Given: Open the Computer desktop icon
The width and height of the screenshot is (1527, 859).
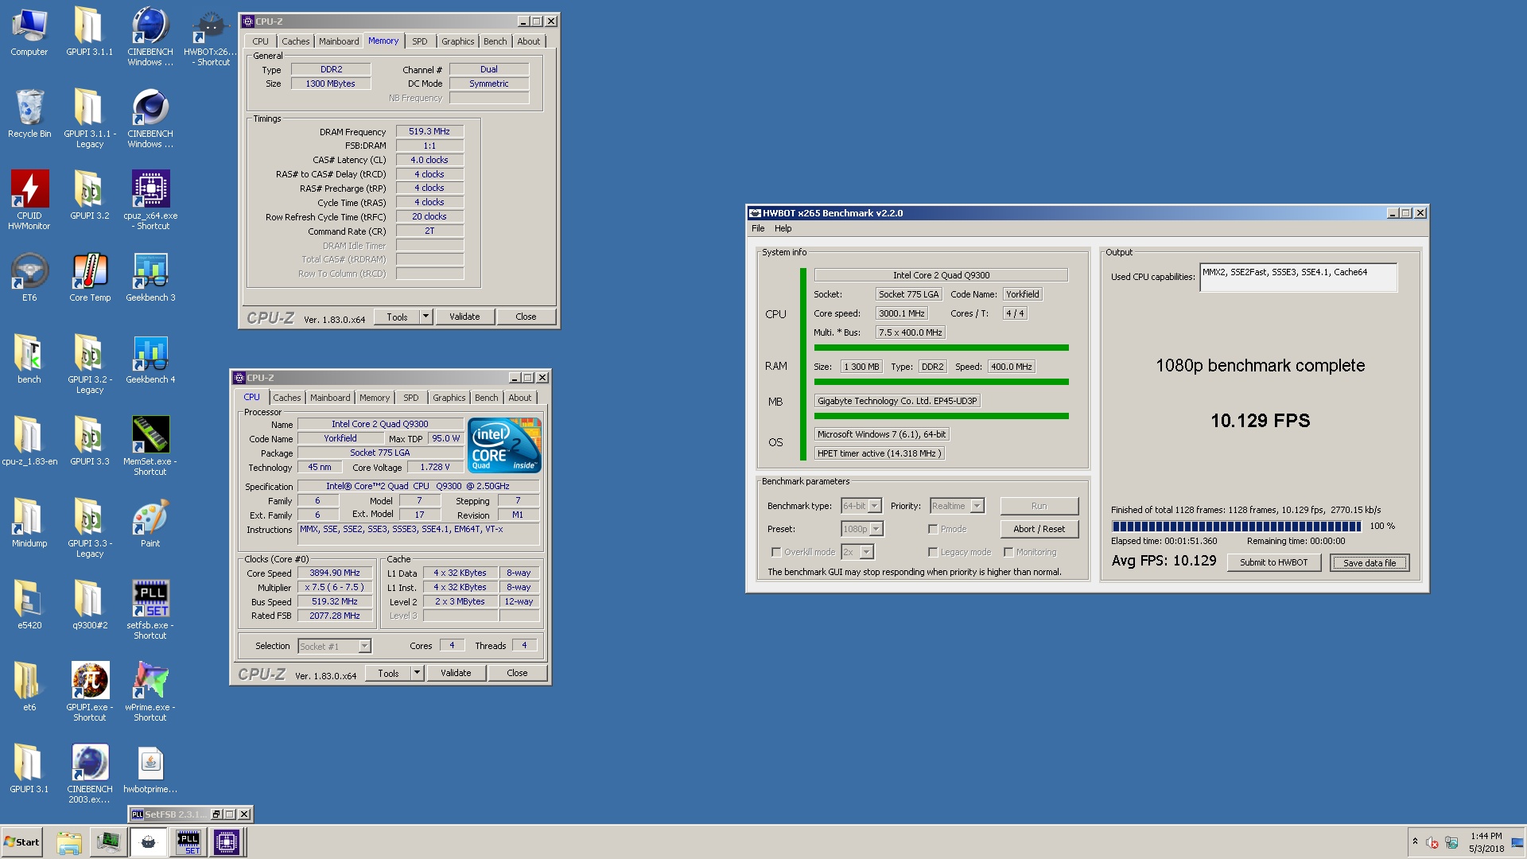Looking at the screenshot, I should coord(29,32).
